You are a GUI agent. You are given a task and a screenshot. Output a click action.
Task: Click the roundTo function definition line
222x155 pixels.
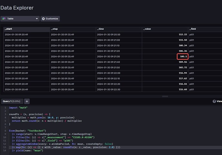click(30, 114)
